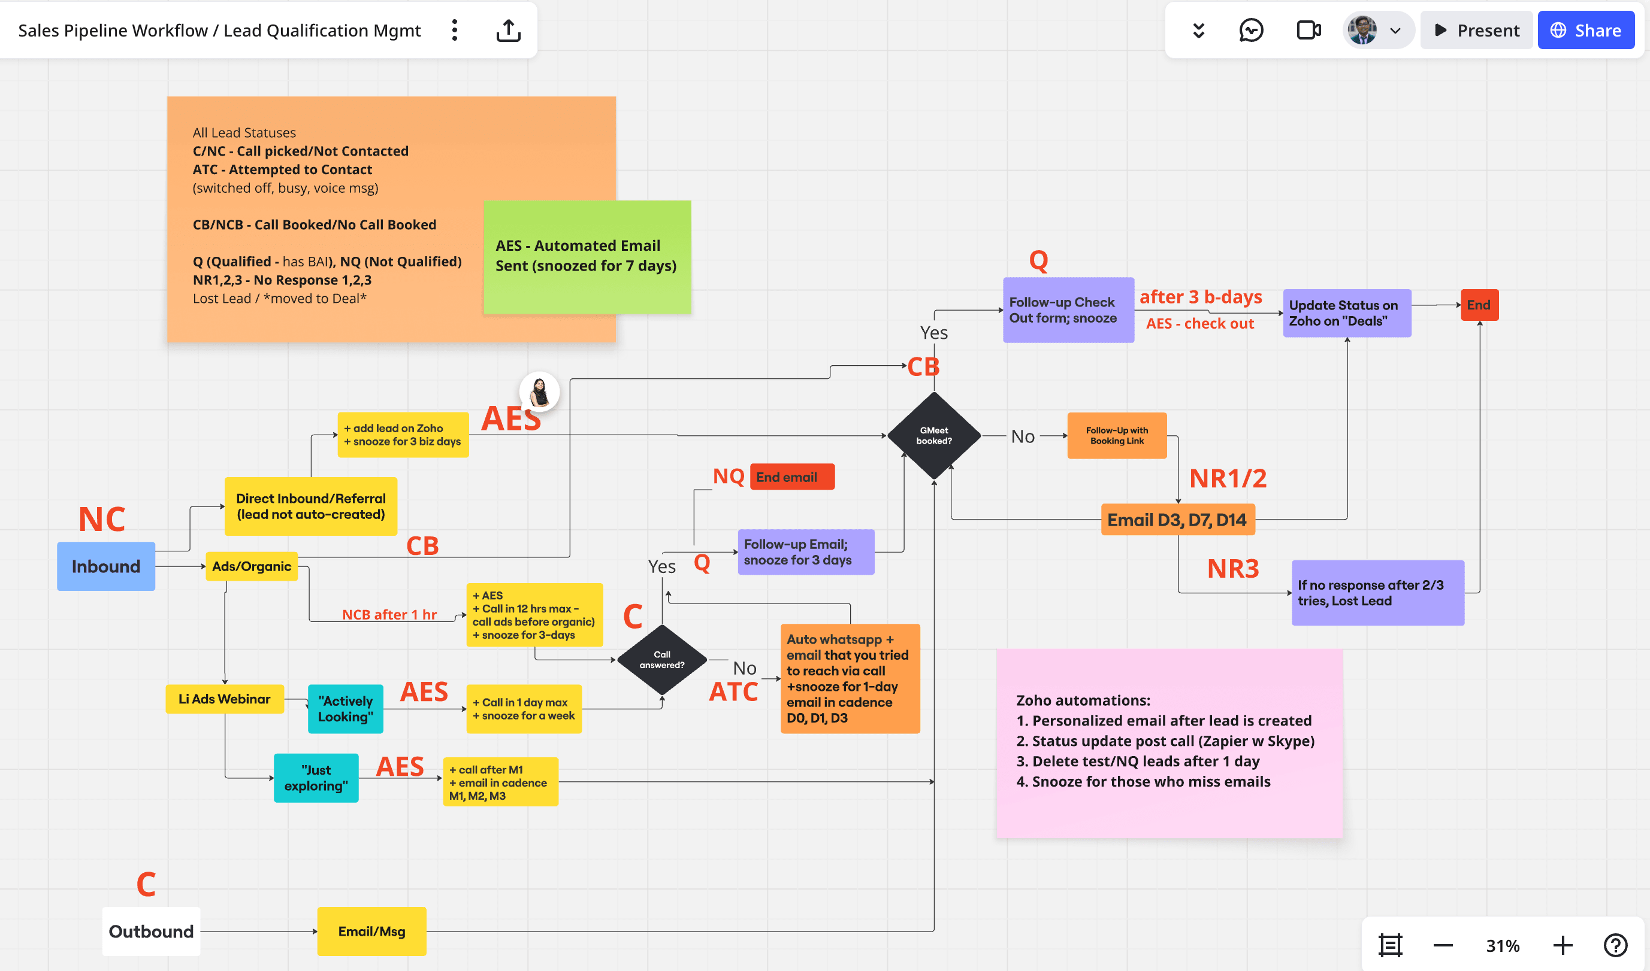Zoom in with the plus icon
Screen dimensions: 1650x971
click(1563, 945)
